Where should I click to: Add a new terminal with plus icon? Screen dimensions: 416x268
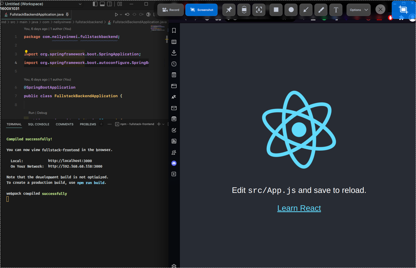tap(159, 124)
